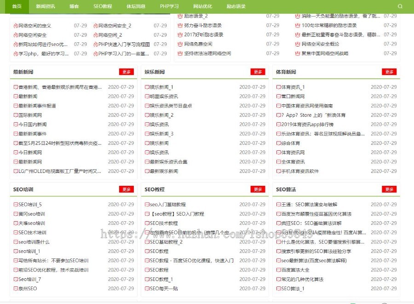
Task: Open 励志语录 menu item
Action: [x=236, y=6]
